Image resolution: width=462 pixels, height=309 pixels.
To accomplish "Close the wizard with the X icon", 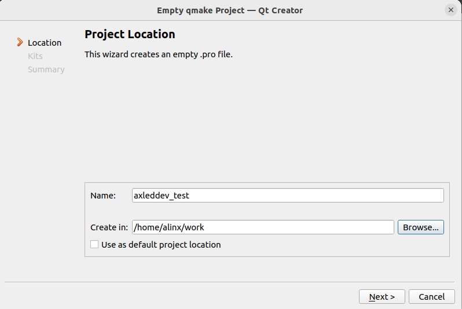I will coord(451,10).
